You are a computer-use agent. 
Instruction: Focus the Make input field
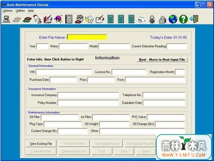pyautogui.click(x=74, y=46)
